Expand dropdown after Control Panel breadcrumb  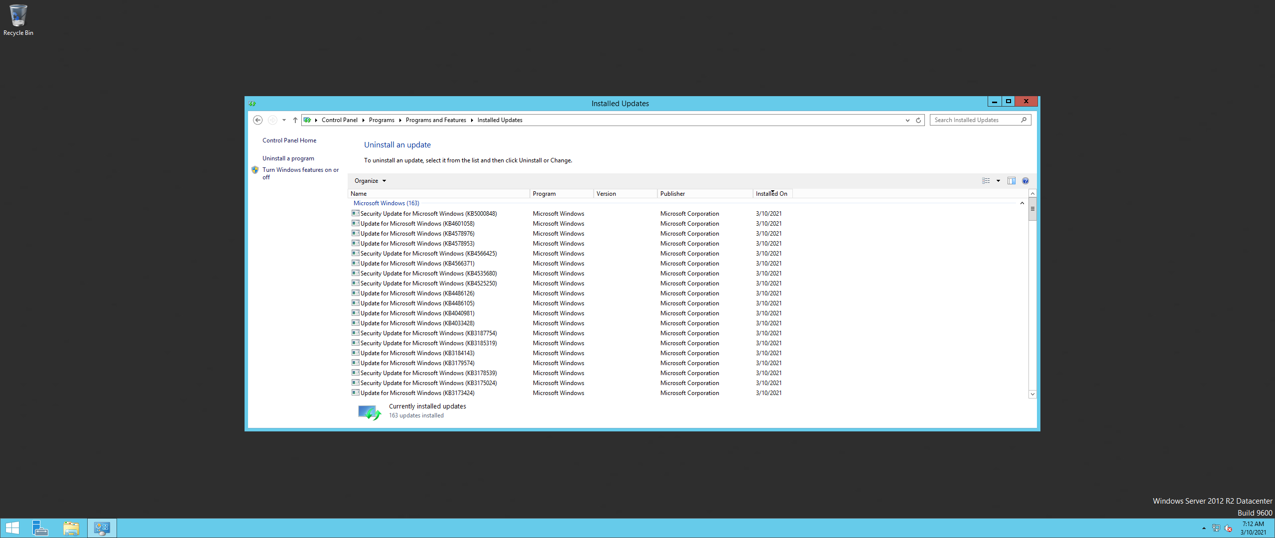363,120
